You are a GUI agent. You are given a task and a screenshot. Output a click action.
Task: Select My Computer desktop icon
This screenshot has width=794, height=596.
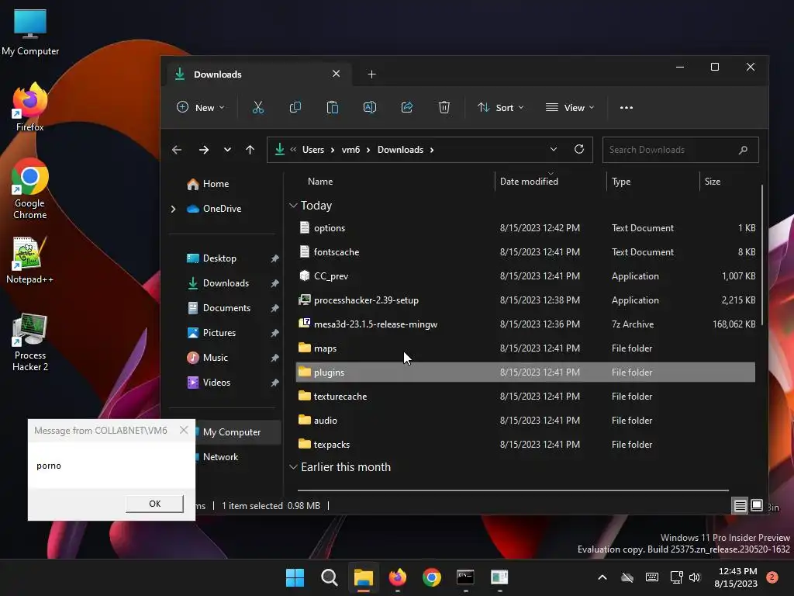click(x=30, y=32)
